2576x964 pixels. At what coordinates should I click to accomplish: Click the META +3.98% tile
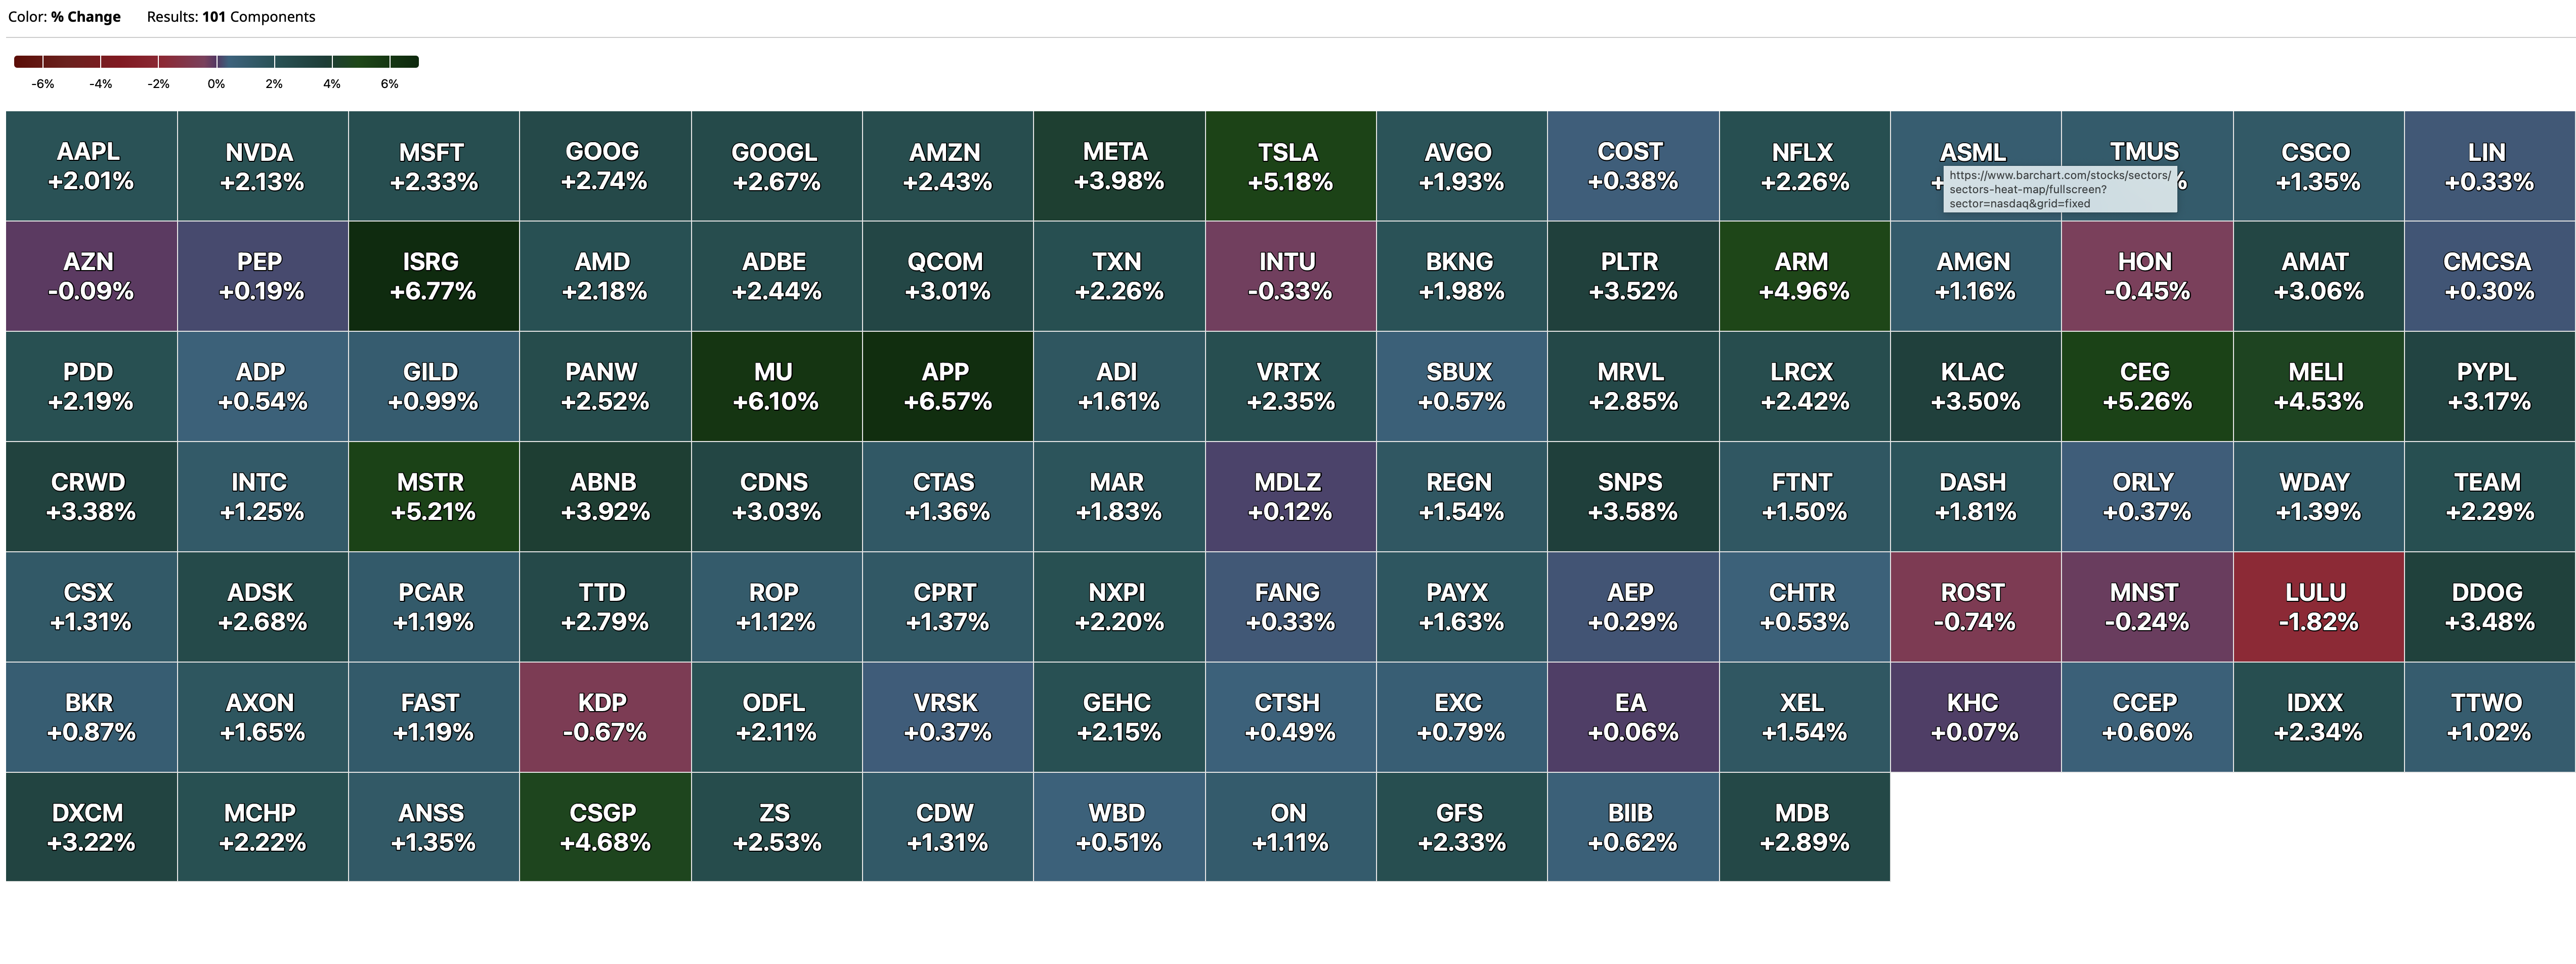(x=1118, y=166)
